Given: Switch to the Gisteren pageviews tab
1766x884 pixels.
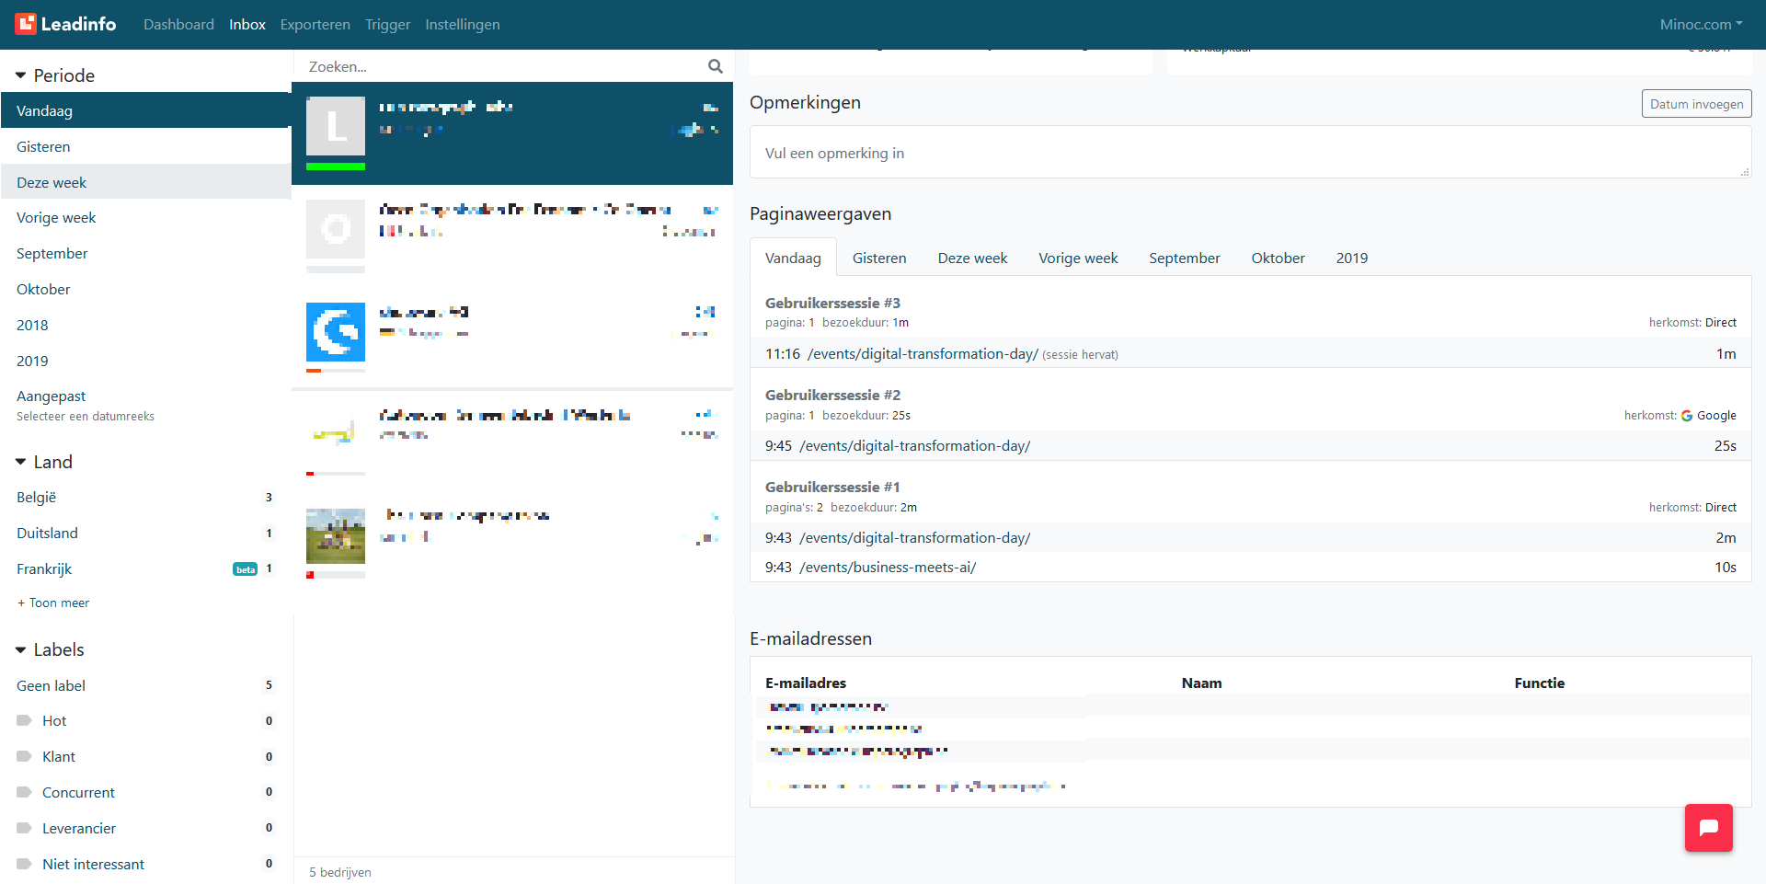Looking at the screenshot, I should (x=879, y=258).
